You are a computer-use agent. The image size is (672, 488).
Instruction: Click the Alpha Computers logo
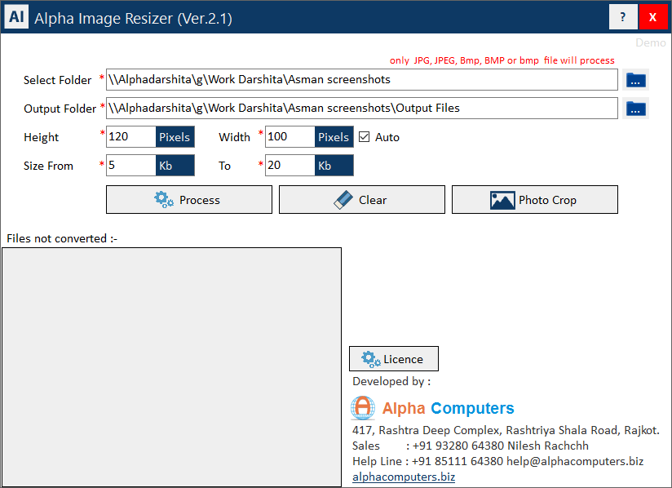[363, 408]
